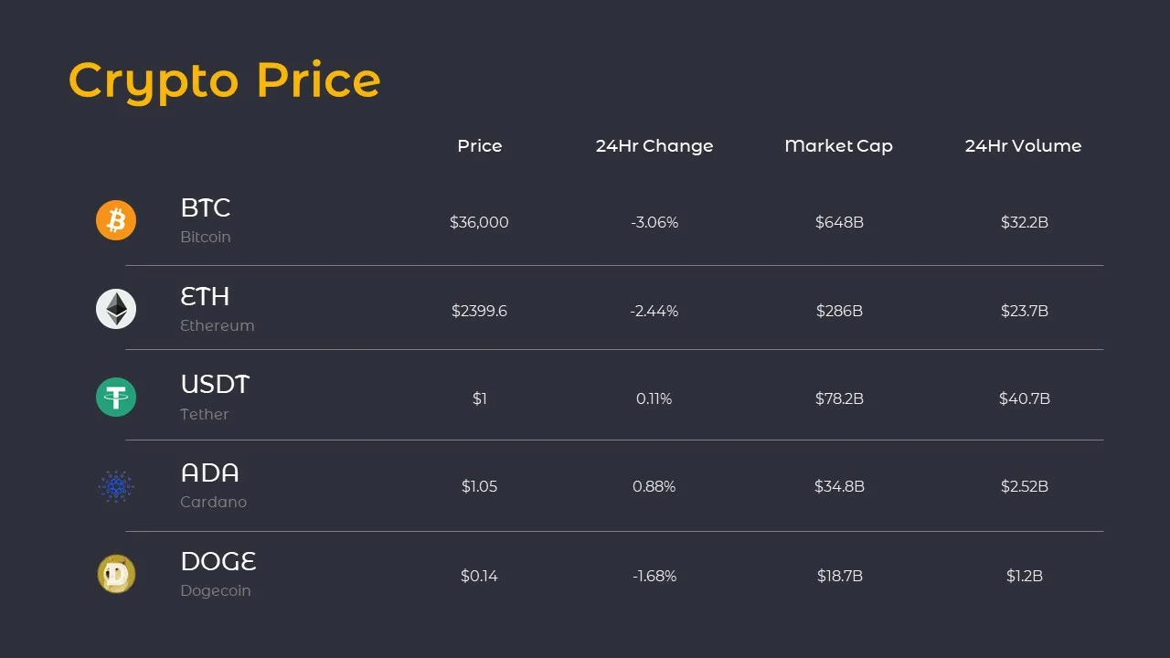
Task: Select the Market Cap column header
Action: (839, 146)
